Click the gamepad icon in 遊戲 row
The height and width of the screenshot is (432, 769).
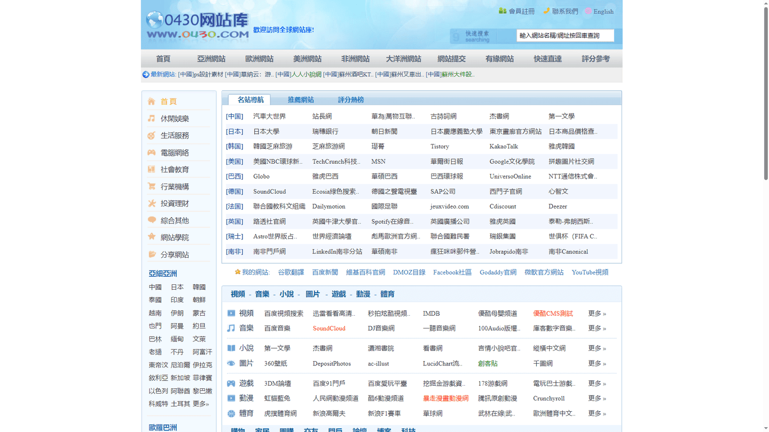point(231,383)
